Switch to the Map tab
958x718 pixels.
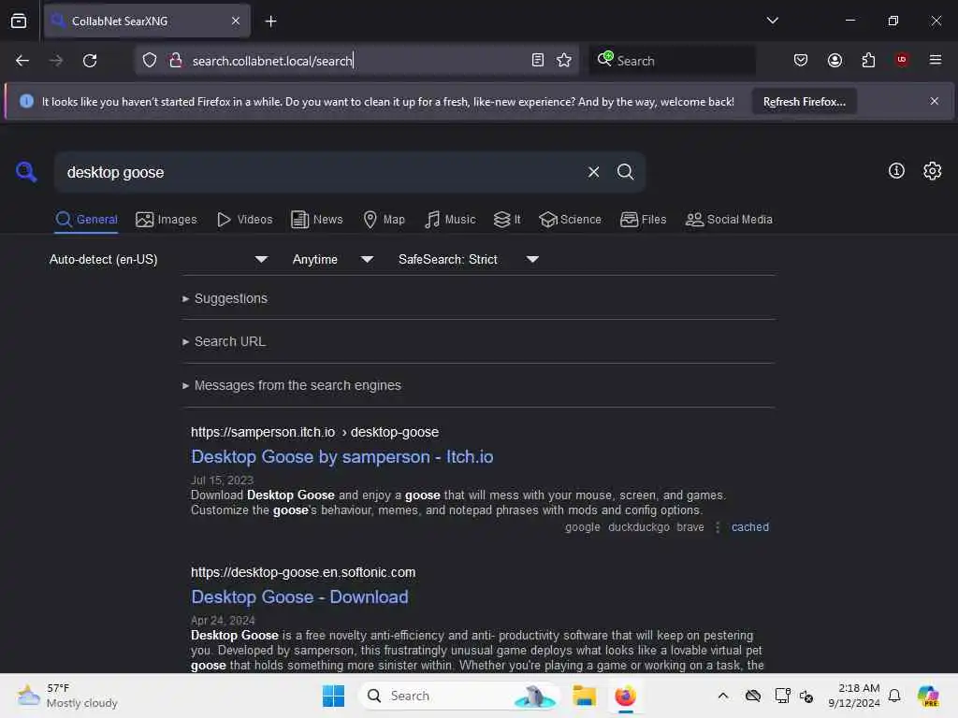384,219
